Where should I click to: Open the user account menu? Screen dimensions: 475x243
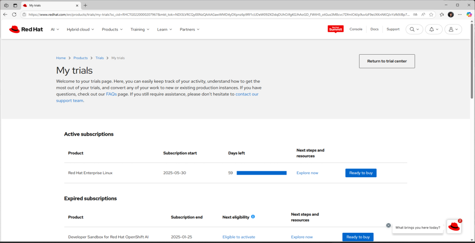coord(453,29)
